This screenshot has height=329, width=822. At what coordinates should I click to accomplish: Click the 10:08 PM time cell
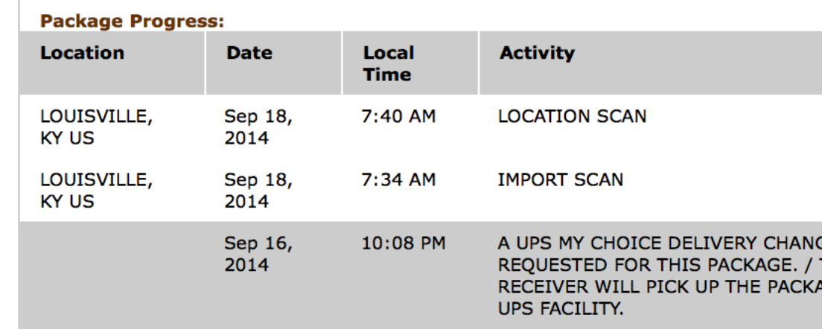pos(403,243)
